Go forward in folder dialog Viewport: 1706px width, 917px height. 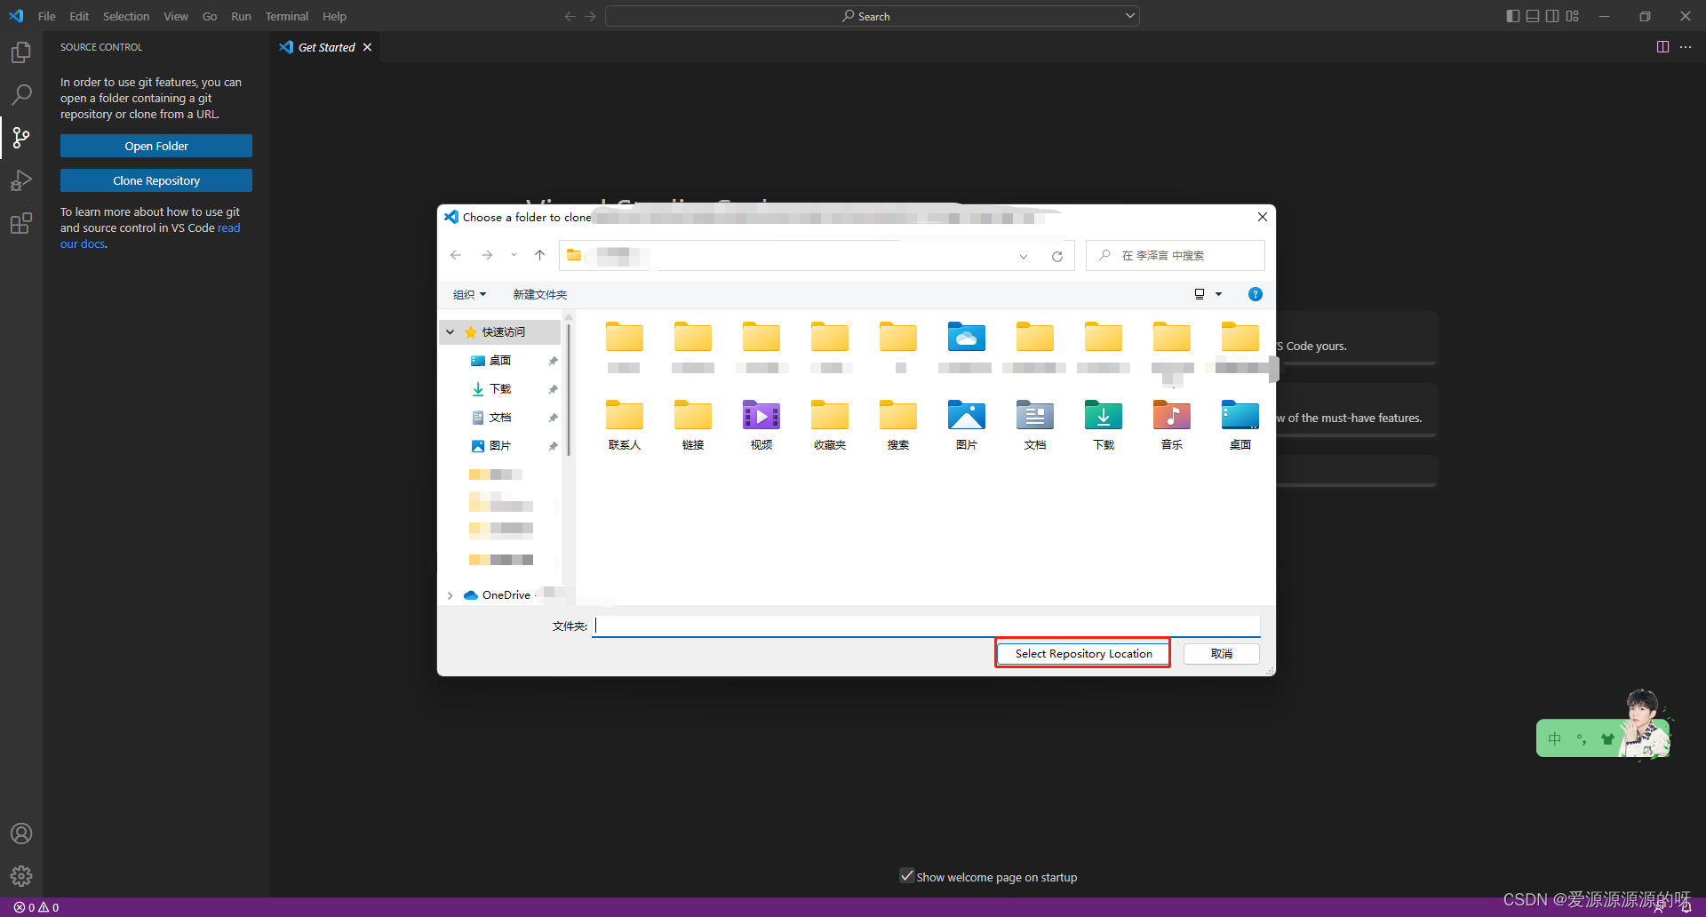tap(487, 255)
